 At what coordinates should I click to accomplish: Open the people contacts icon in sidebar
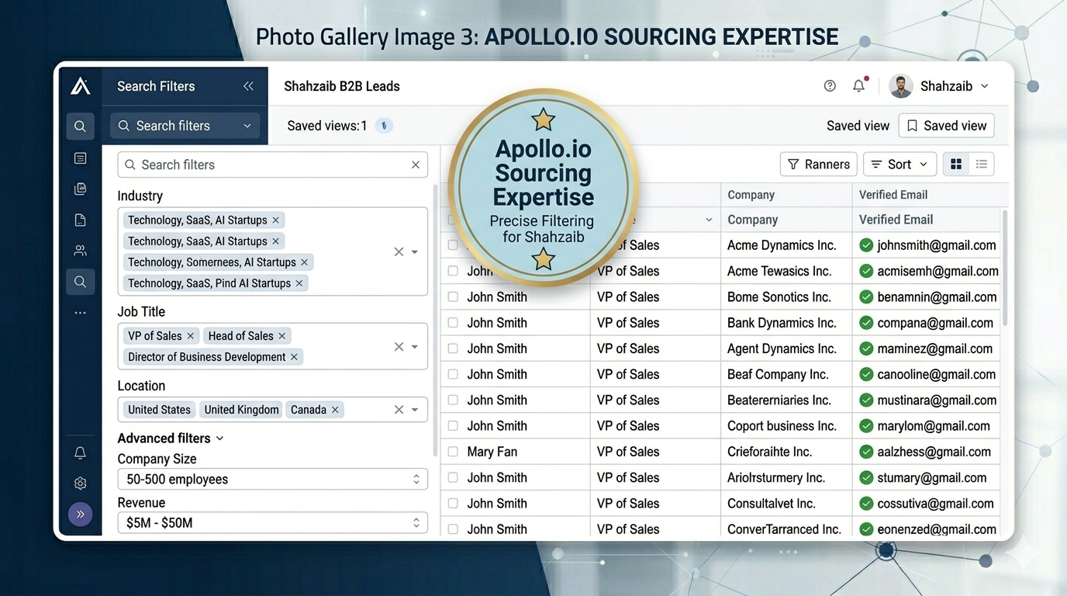coord(80,251)
